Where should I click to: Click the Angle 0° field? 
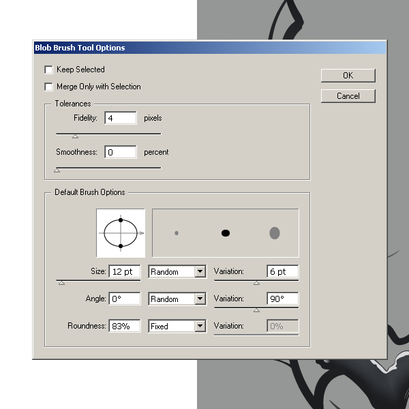125,299
